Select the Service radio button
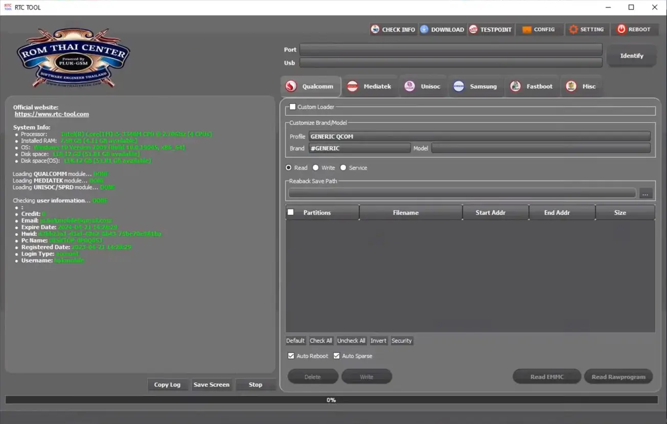This screenshot has height=424, width=667. click(x=343, y=168)
